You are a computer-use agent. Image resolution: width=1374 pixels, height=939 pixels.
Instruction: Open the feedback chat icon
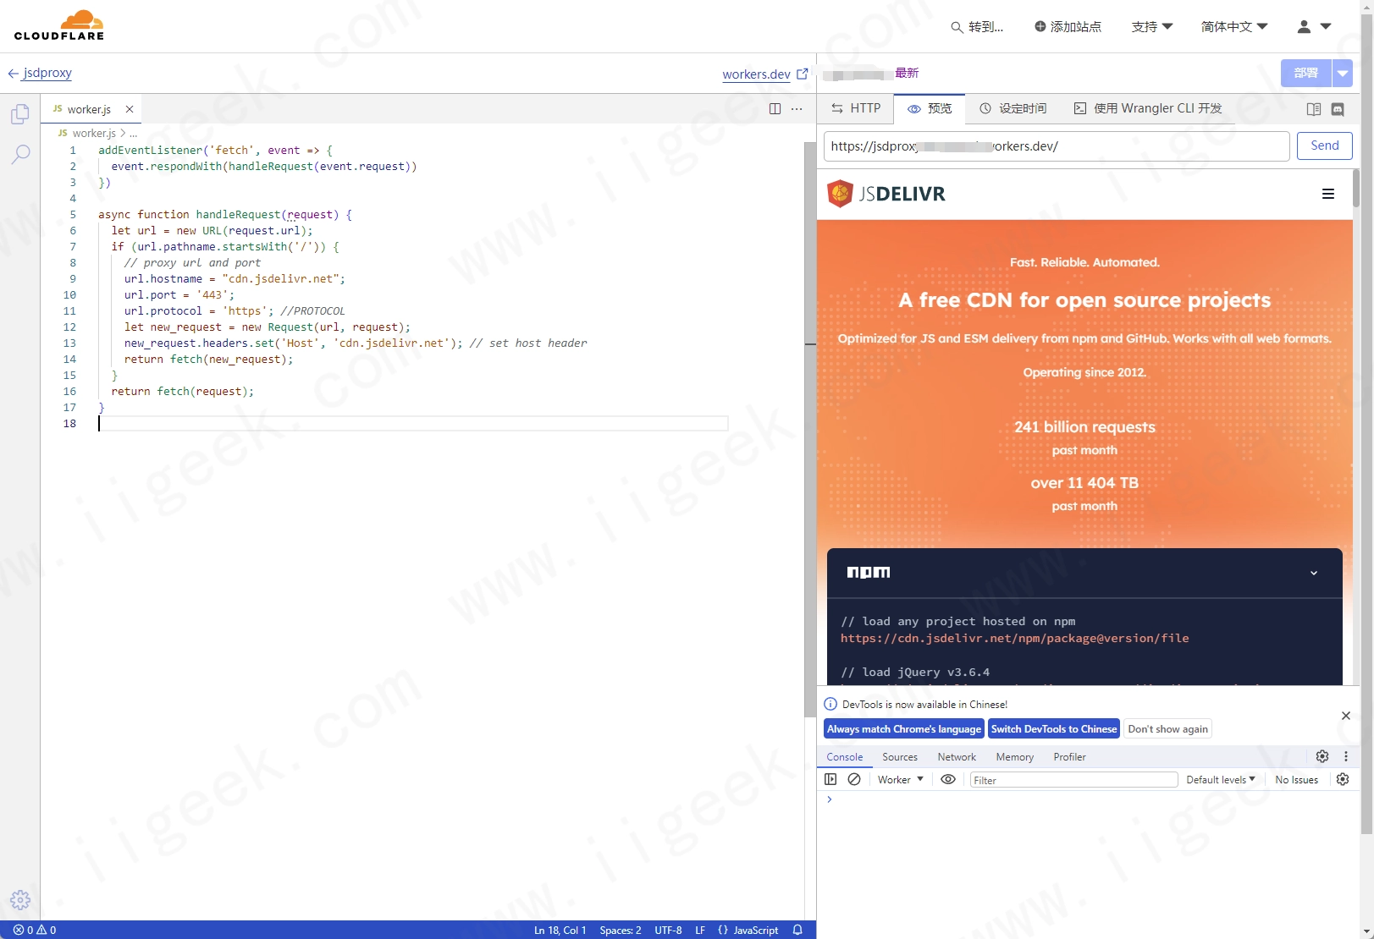pos(1338,109)
